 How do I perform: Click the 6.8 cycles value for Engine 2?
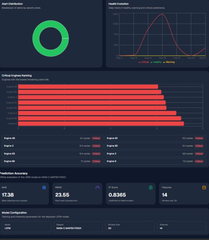click(188, 154)
